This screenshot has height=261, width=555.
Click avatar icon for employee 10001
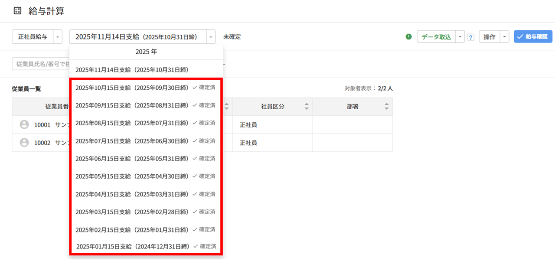[24, 125]
